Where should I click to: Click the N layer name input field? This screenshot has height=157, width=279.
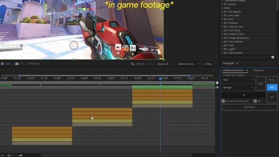point(244,95)
